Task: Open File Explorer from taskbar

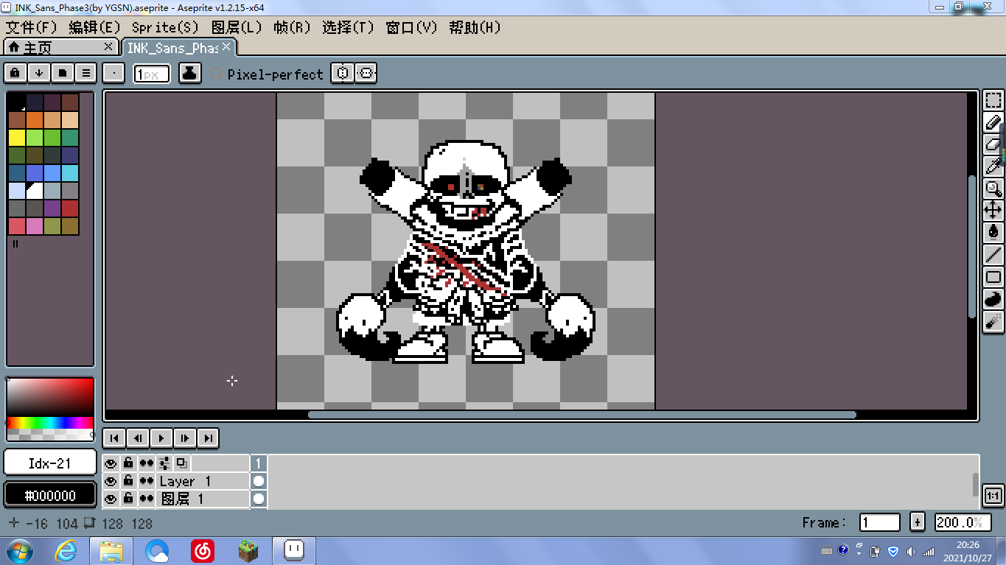Action: tap(112, 550)
